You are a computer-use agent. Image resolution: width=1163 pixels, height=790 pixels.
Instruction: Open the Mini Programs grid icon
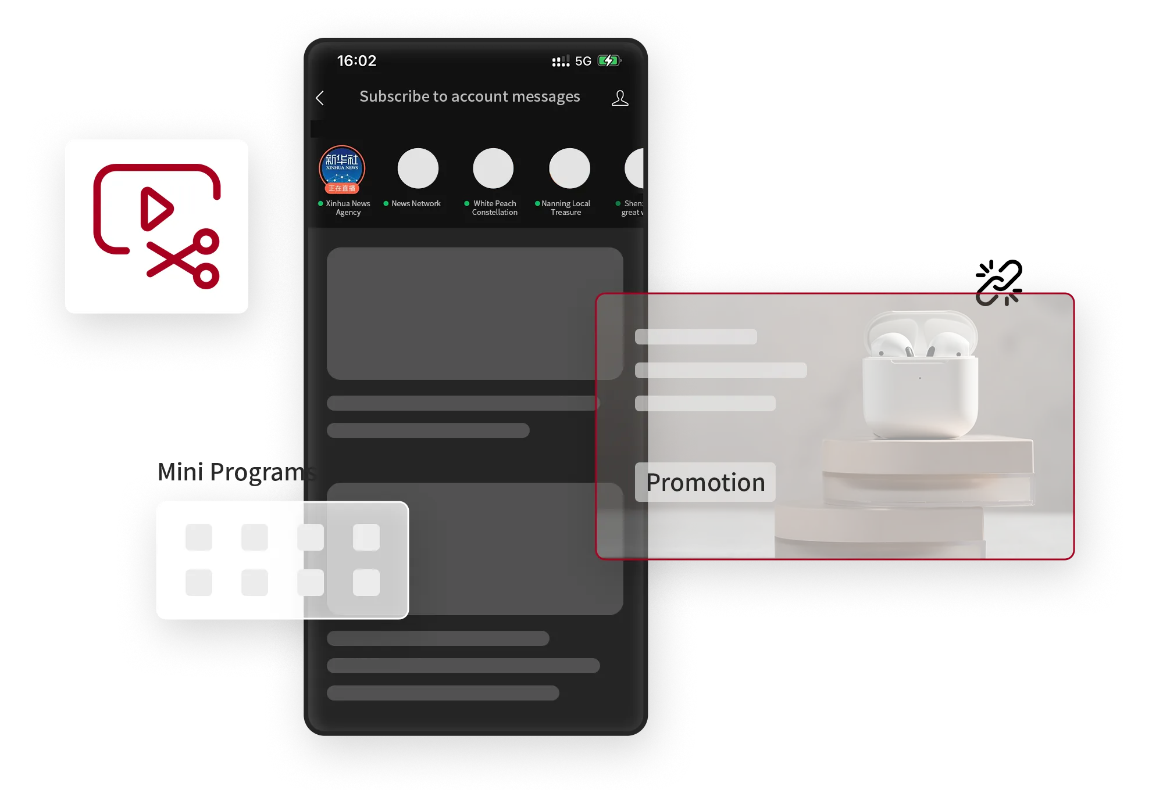coord(283,560)
